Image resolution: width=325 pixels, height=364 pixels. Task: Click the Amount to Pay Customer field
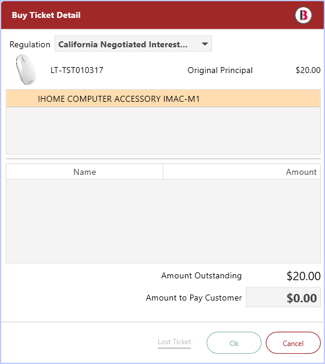tap(283, 298)
